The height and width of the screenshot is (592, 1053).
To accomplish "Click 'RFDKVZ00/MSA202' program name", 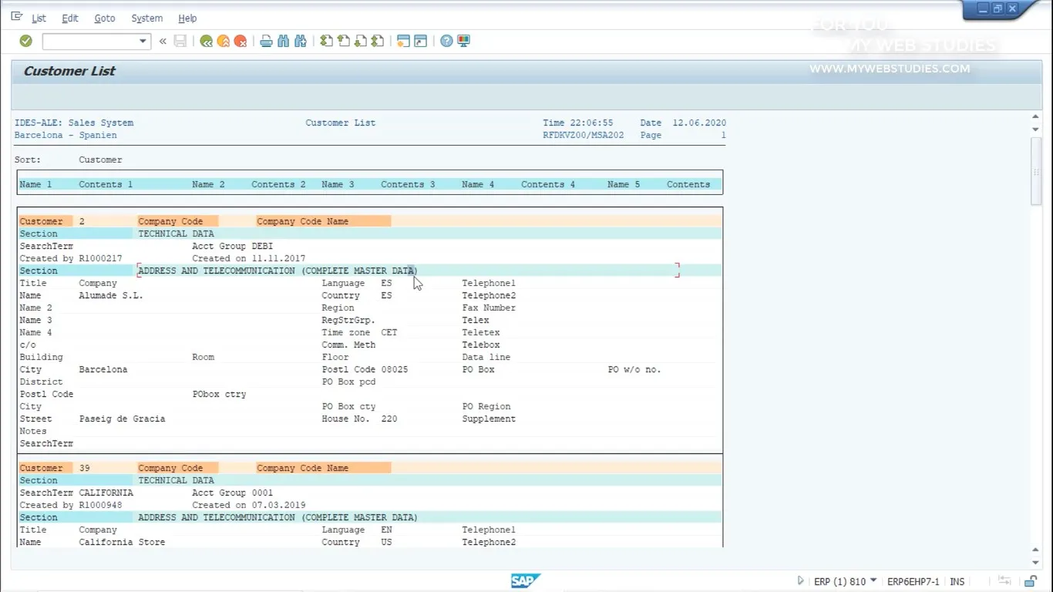I will tap(584, 135).
